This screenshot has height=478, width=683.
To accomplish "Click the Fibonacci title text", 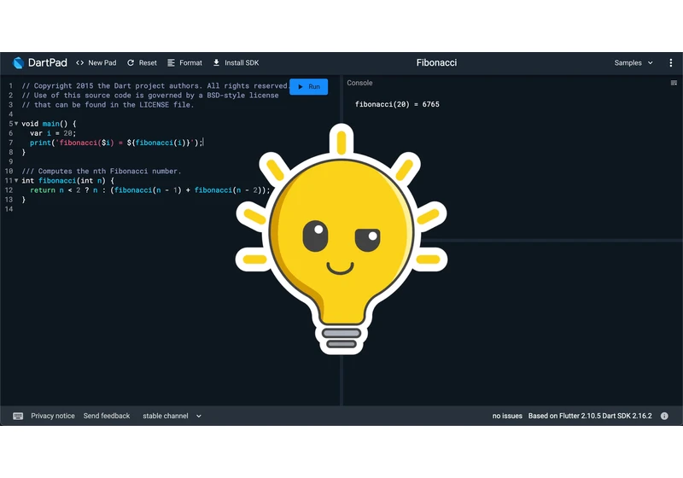I will tap(436, 62).
